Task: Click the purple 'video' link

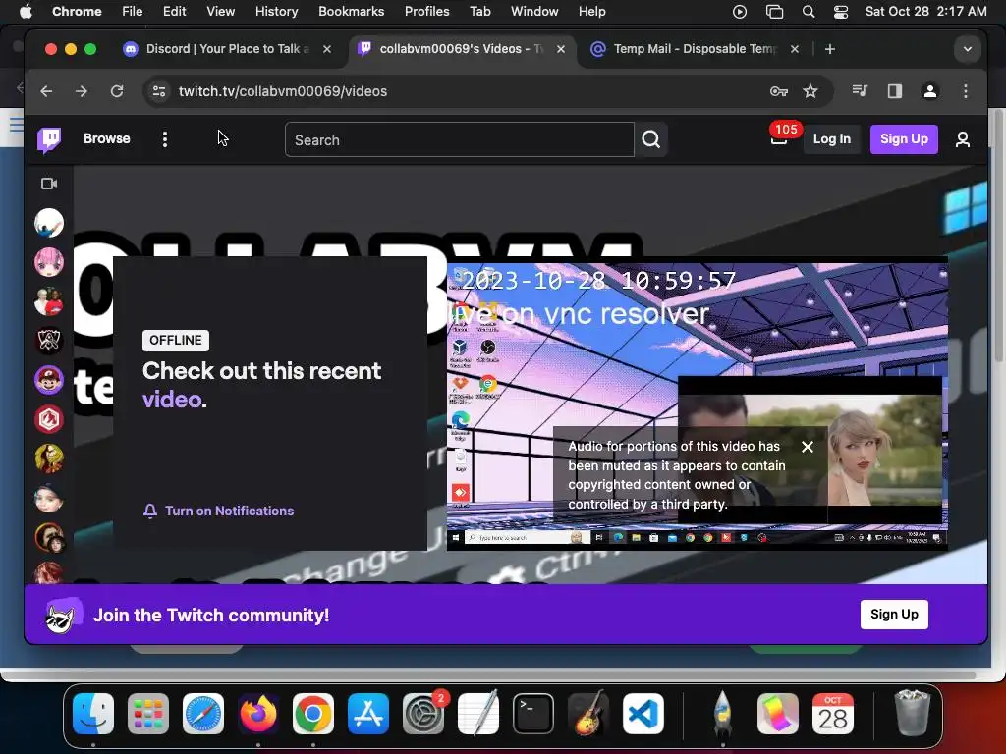Action: pyautogui.click(x=172, y=400)
